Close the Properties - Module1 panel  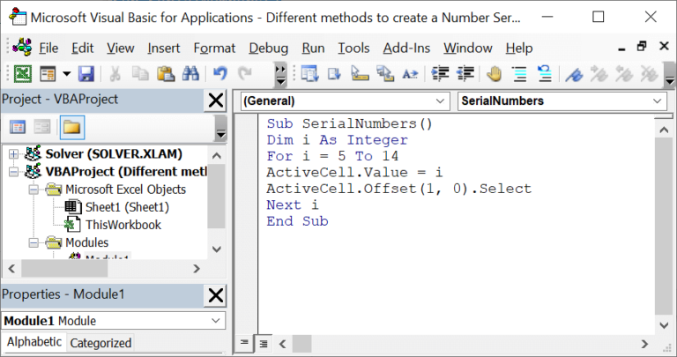coord(215,294)
